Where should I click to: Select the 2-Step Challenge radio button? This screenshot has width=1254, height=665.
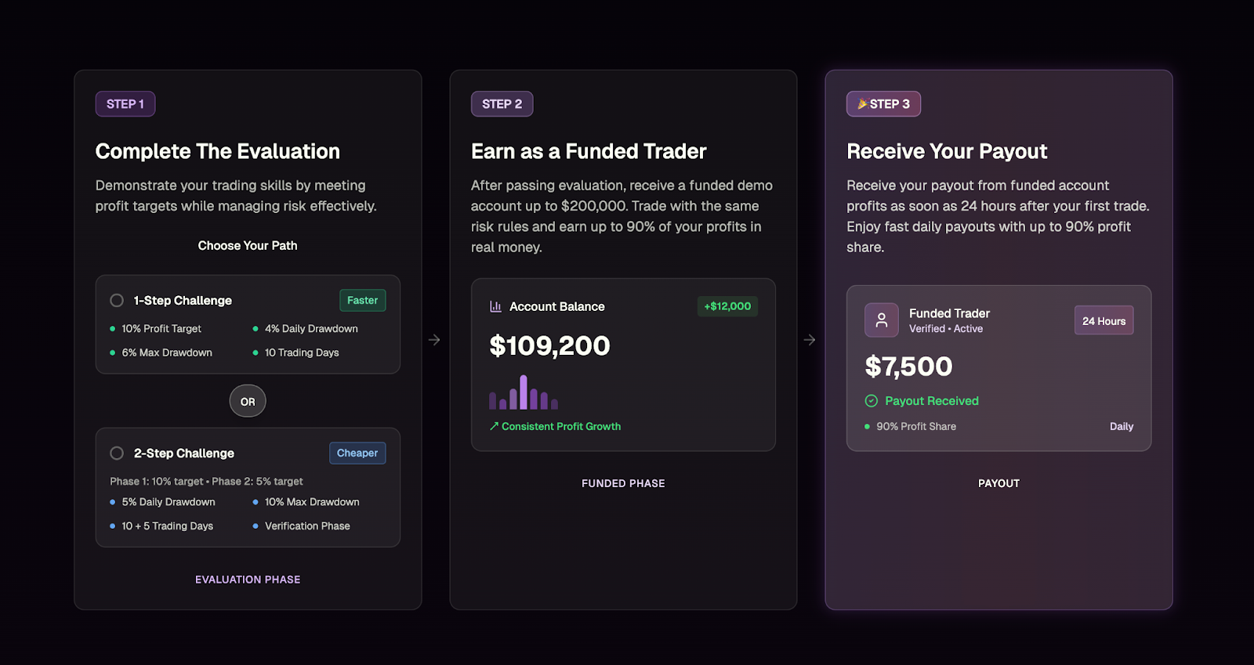117,453
